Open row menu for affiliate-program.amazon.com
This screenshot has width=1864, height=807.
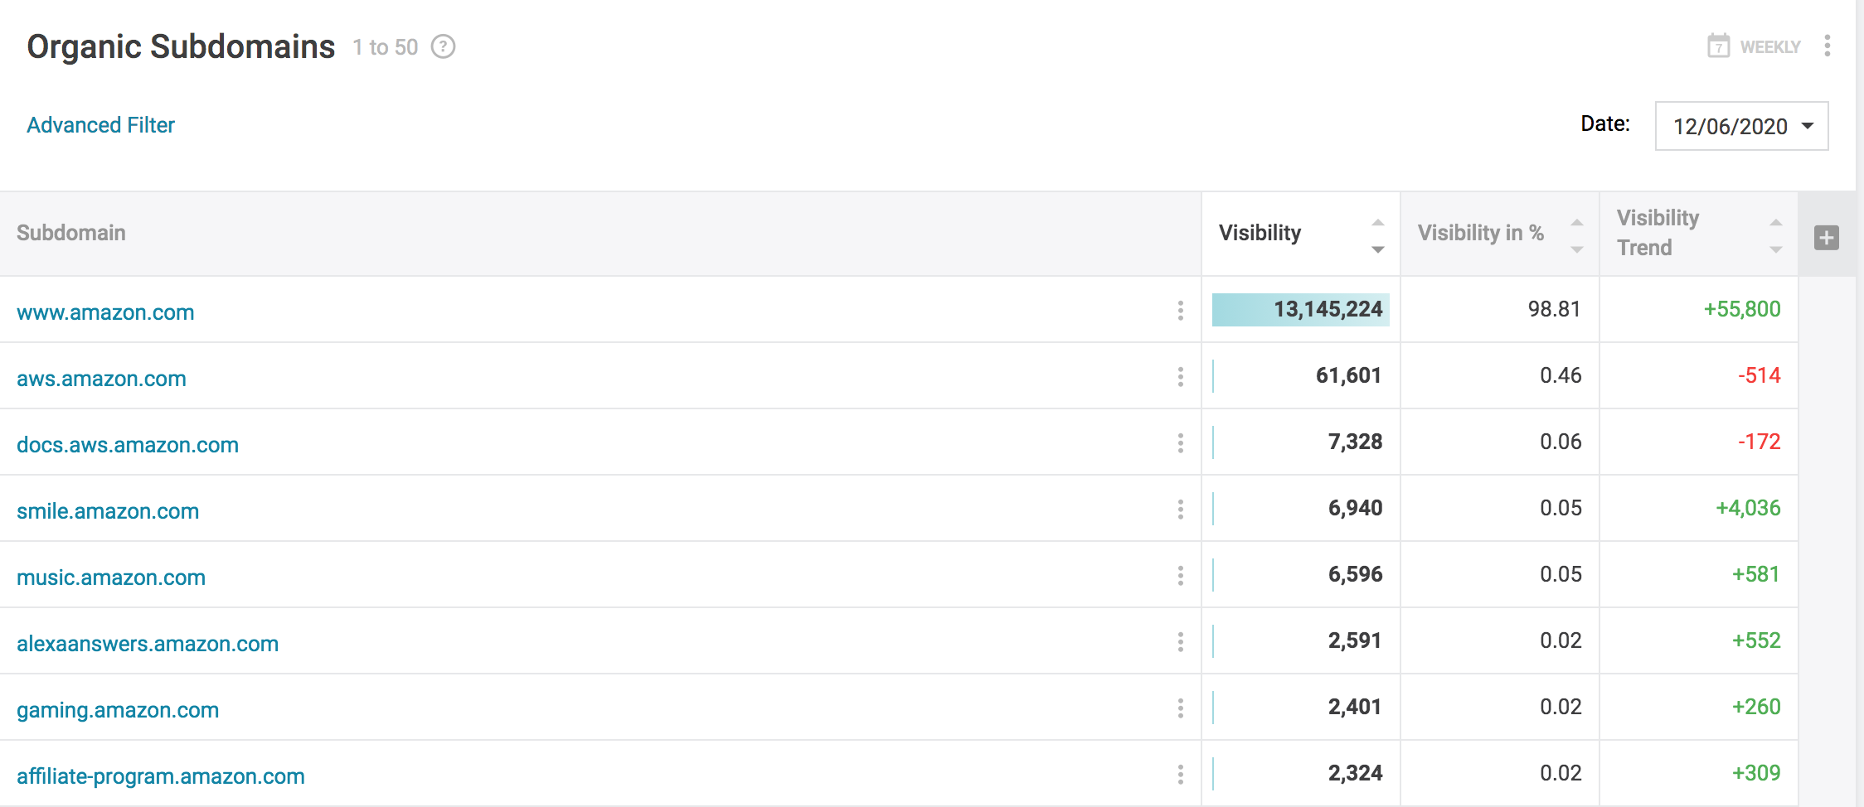coord(1181,775)
